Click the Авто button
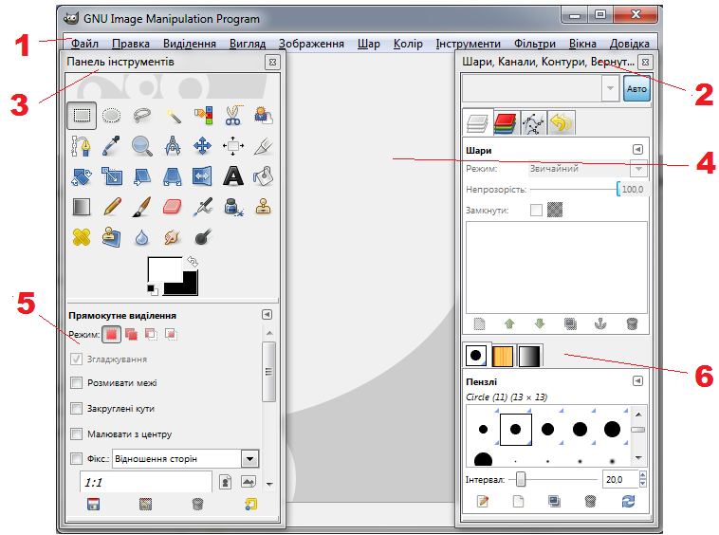 pyautogui.click(x=636, y=88)
